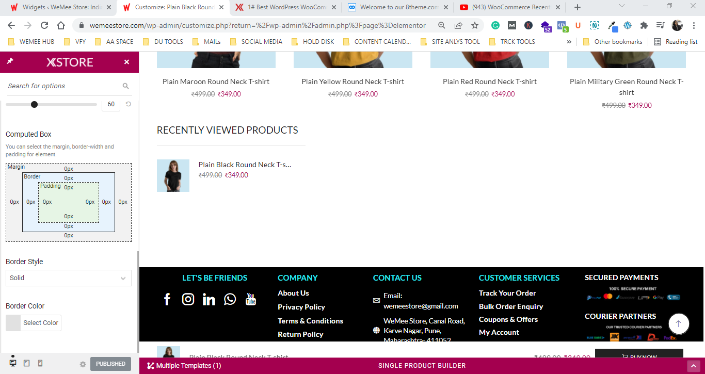This screenshot has height=374, width=705.
Task: Open Plain Yellow Round Neck T-shirt product
Action: pos(353,82)
